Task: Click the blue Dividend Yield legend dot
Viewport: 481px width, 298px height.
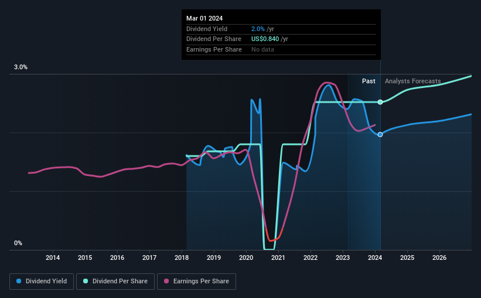Action: point(19,281)
